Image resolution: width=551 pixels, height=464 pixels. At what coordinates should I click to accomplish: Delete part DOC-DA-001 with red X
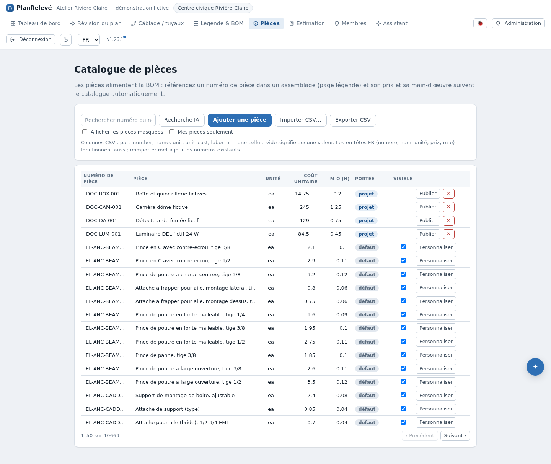click(448, 221)
